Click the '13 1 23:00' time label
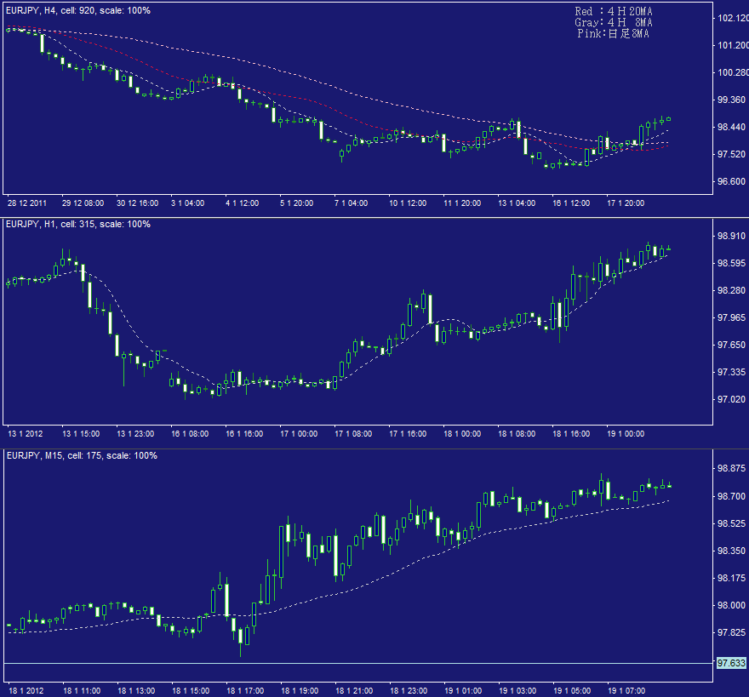 click(135, 434)
